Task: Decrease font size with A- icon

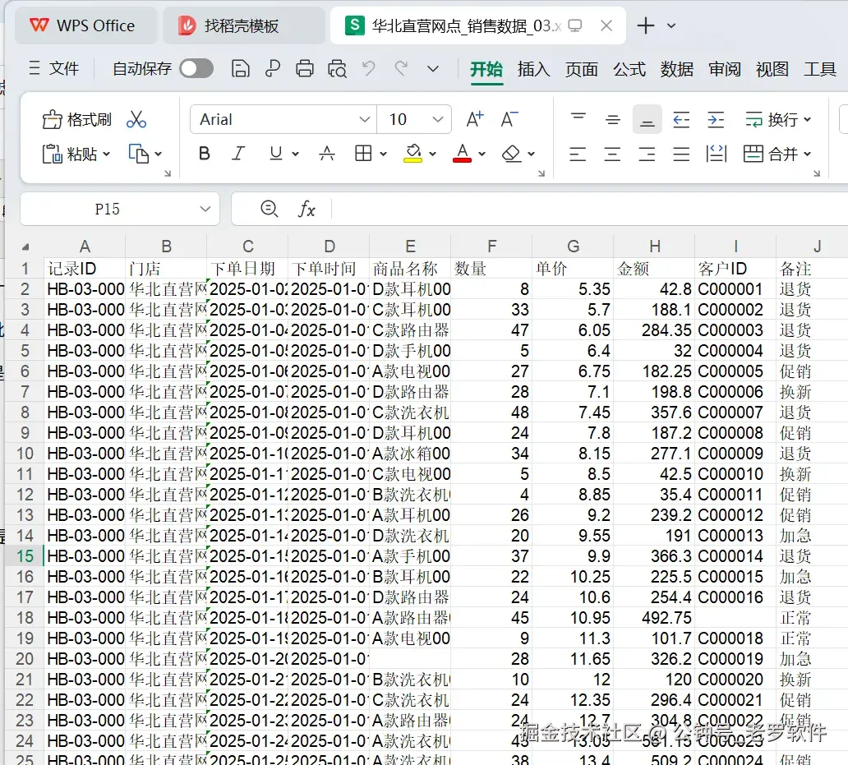Action: pos(509,119)
